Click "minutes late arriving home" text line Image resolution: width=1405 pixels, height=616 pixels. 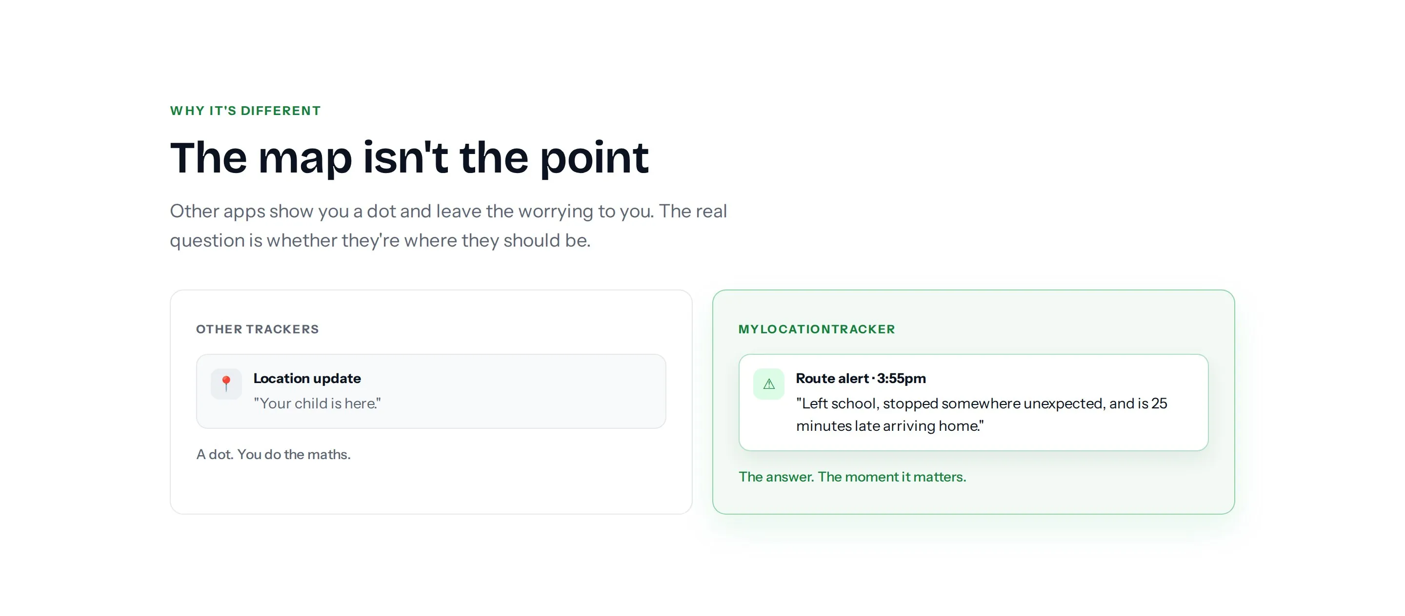pos(889,426)
